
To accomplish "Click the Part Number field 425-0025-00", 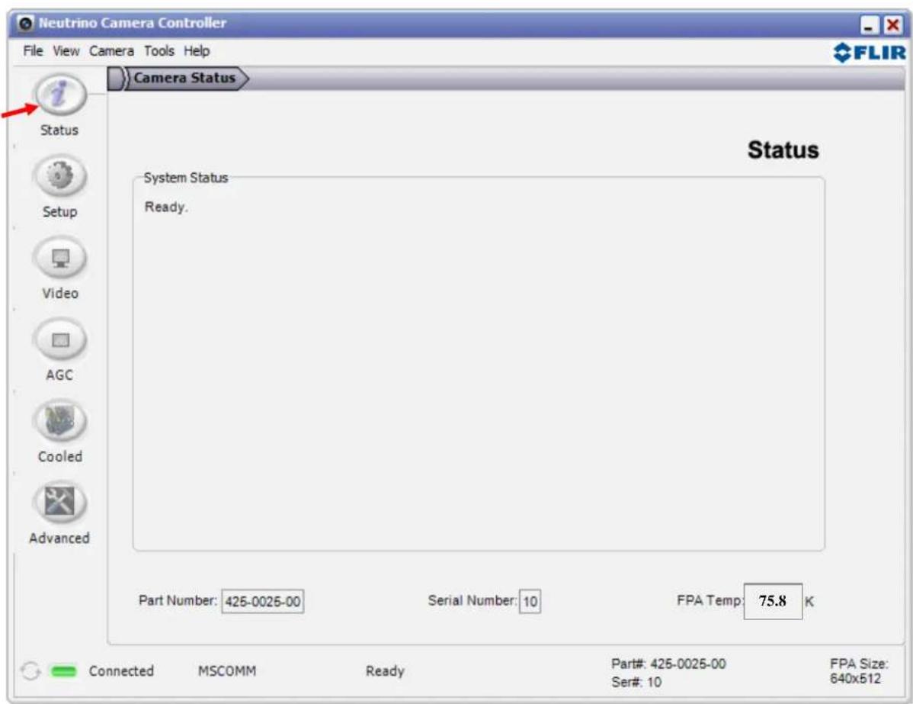I will pyautogui.click(x=263, y=602).
